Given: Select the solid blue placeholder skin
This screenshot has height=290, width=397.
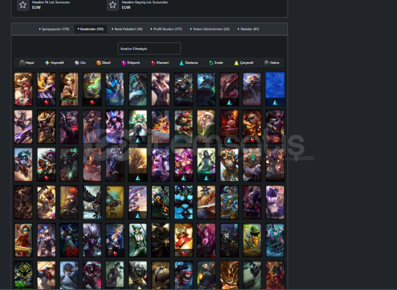Looking at the screenshot, I should 275,89.
